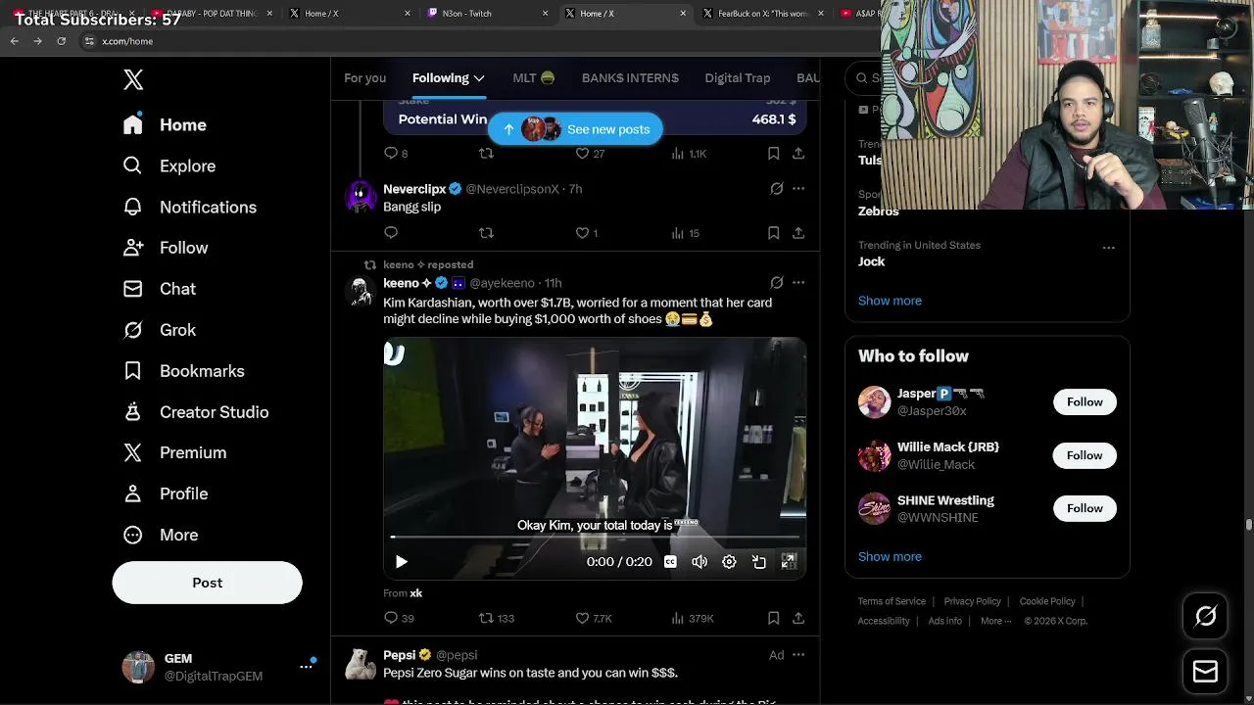
Task: Follow SHINE Wrestling
Action: pos(1085,508)
